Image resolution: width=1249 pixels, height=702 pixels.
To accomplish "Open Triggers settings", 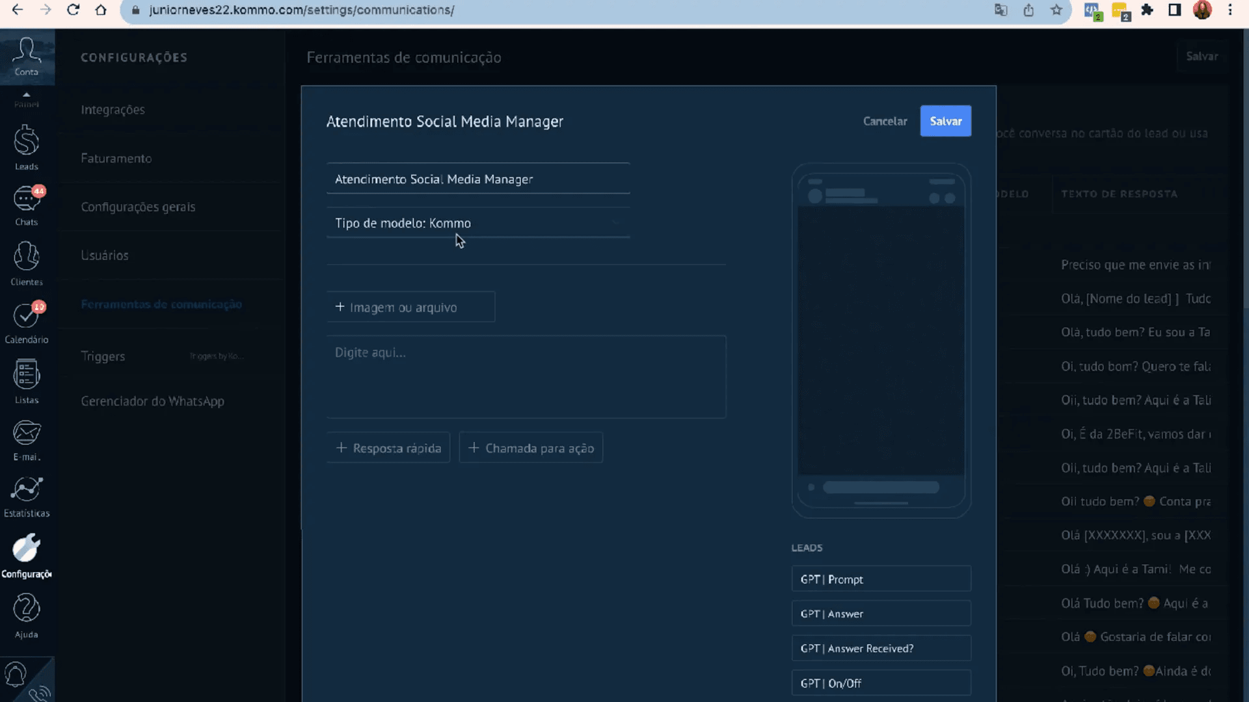I will click(103, 356).
